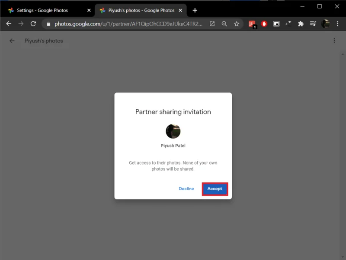The width and height of the screenshot is (346, 260).
Task: Select Piyush's photos - Google Photos tab
Action: coord(141,10)
